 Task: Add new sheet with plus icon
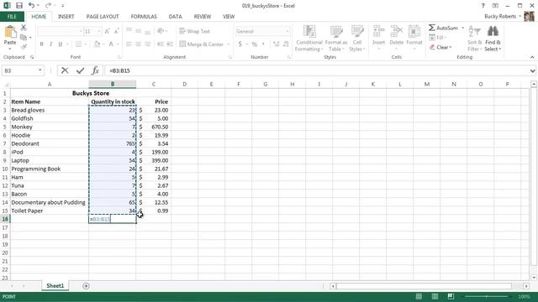pyautogui.click(x=86, y=286)
